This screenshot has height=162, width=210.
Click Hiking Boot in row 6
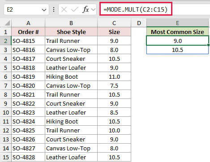71,77
